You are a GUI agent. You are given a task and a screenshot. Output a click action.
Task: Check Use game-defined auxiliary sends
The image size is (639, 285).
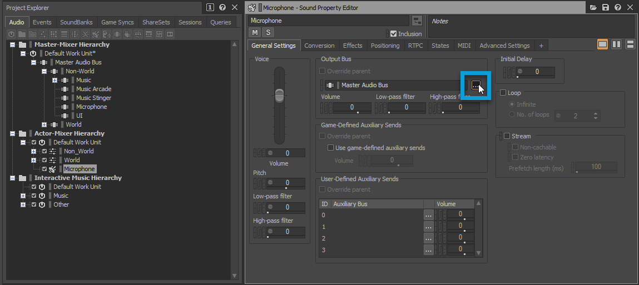(x=330, y=148)
